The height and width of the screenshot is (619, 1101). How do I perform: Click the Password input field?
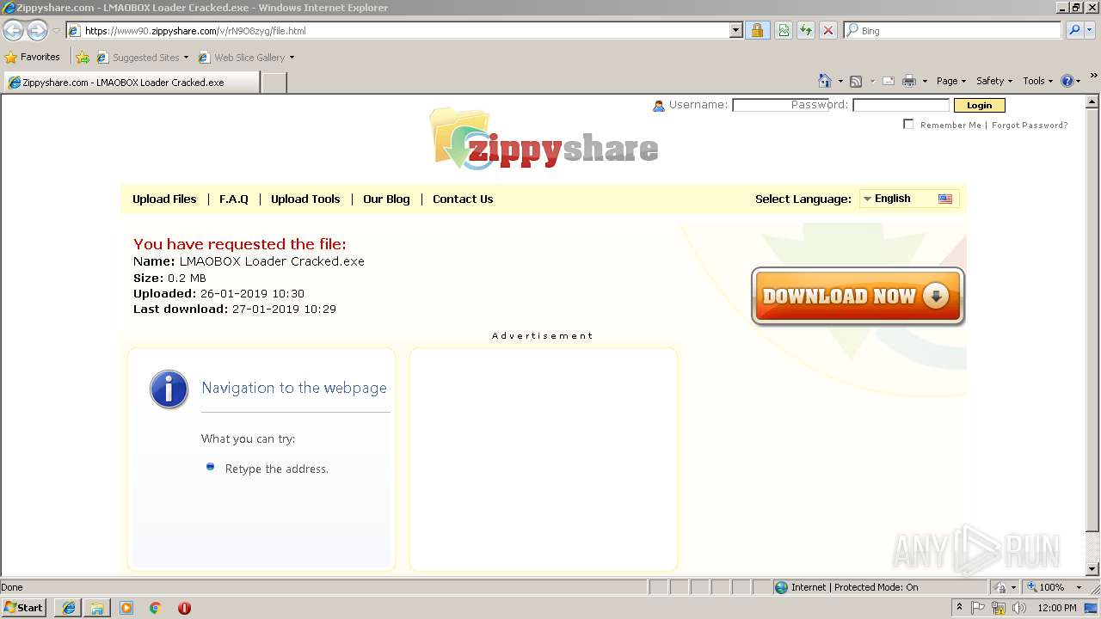pyautogui.click(x=901, y=105)
